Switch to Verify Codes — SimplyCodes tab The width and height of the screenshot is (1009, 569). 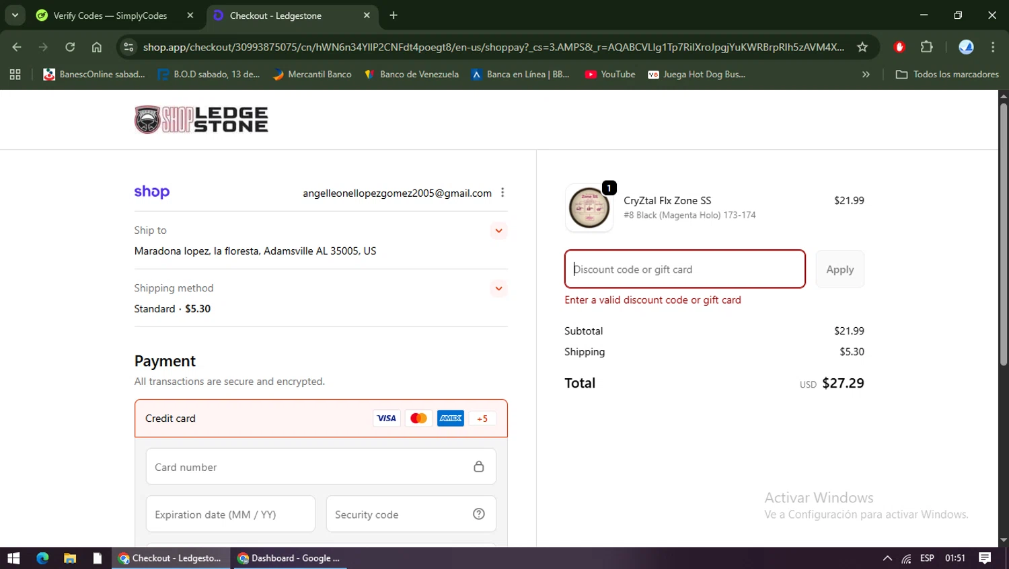[110, 15]
